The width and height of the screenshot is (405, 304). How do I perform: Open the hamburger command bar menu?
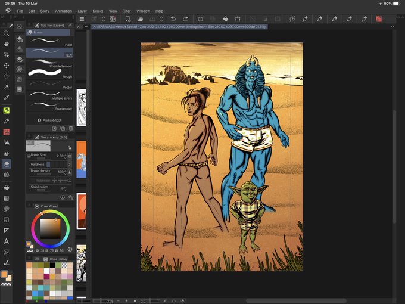point(82,19)
